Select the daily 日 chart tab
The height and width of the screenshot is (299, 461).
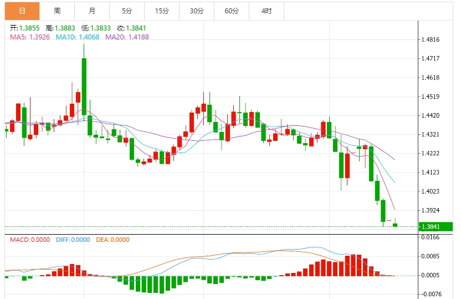pos(22,11)
